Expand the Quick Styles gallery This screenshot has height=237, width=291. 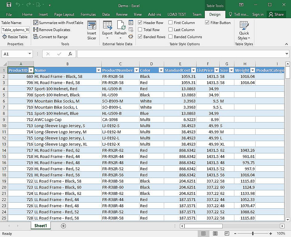coord(244,31)
